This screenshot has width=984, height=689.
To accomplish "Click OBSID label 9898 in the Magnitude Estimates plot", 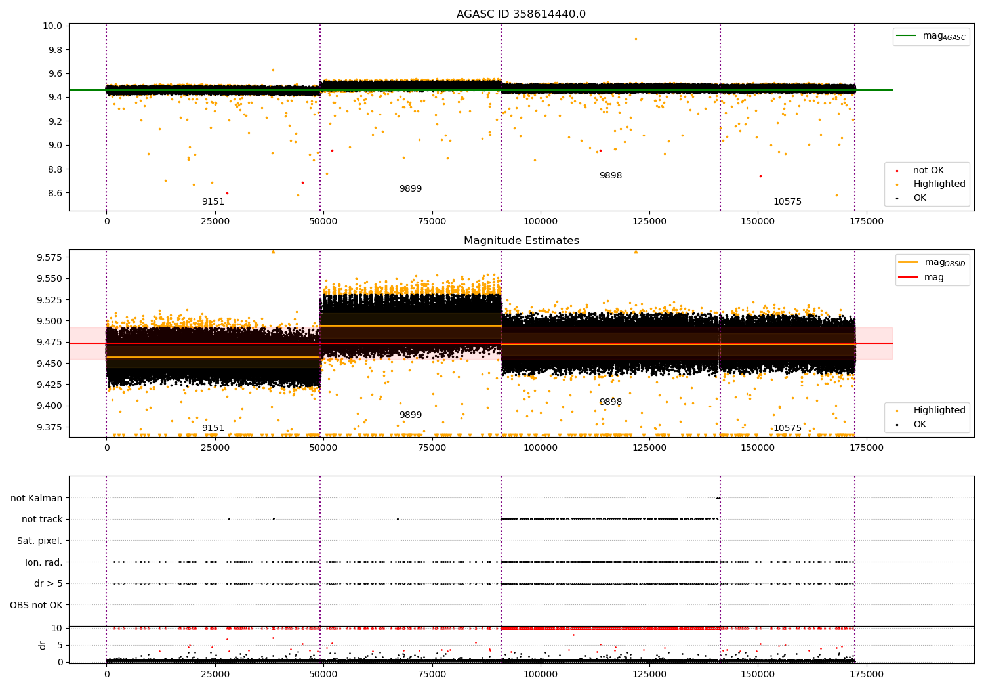I will tap(610, 402).
